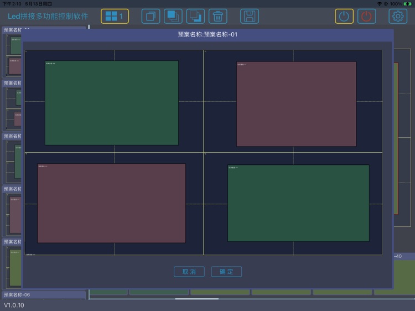
Task: Click the send window to back icon
Action: 195,17
